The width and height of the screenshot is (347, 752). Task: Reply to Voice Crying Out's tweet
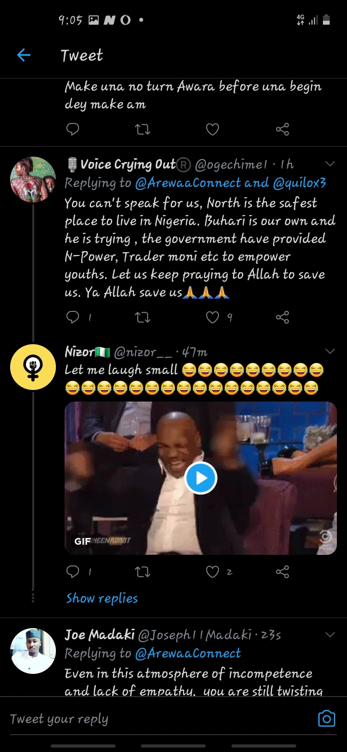click(x=72, y=317)
